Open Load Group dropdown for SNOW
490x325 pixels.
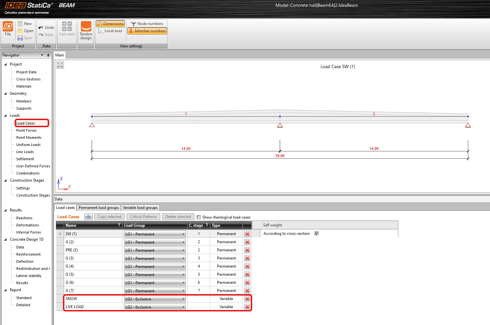tap(155, 299)
